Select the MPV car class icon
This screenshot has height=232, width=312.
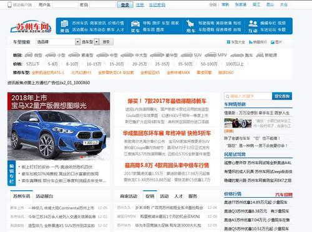210,55
